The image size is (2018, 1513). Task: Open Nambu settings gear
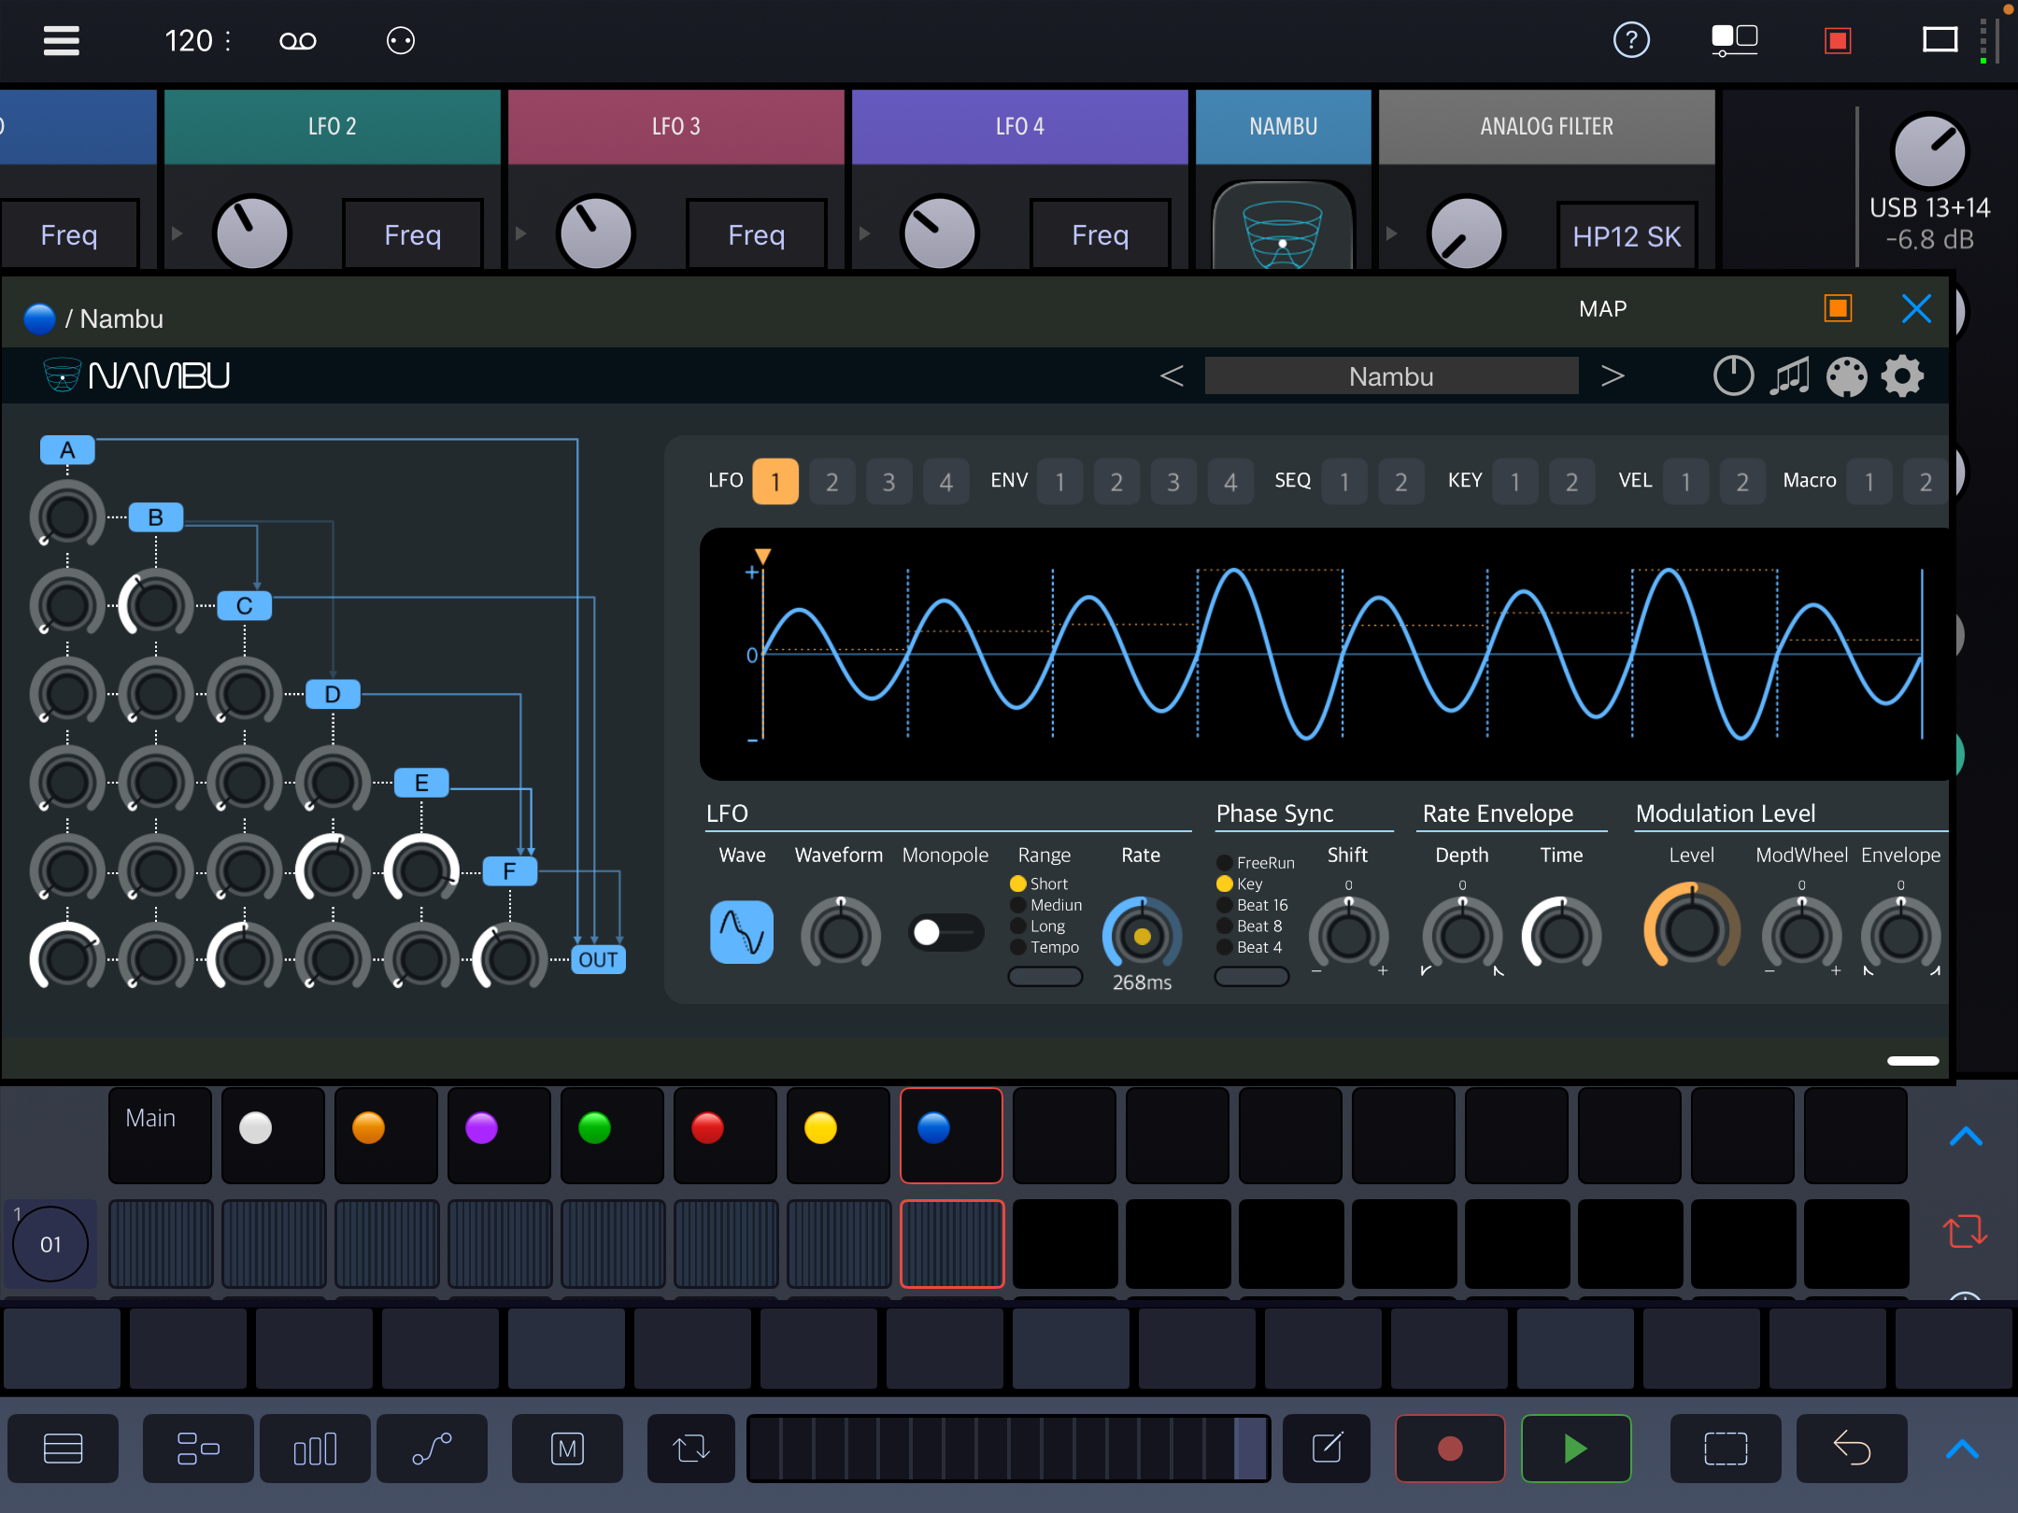[1902, 376]
